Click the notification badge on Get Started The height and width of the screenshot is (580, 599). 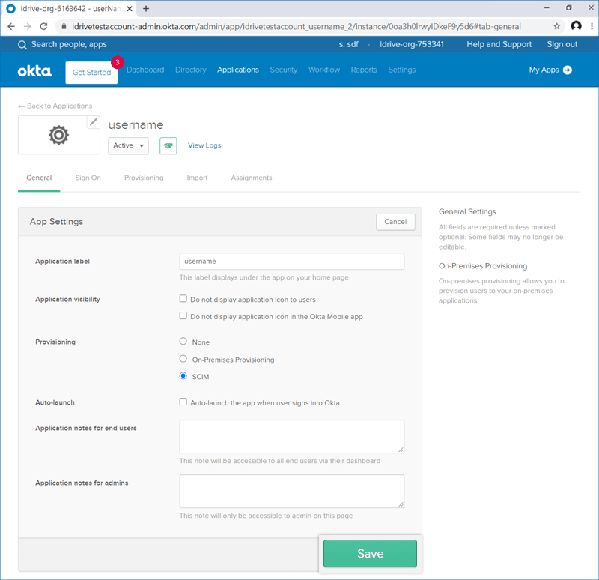tap(118, 62)
